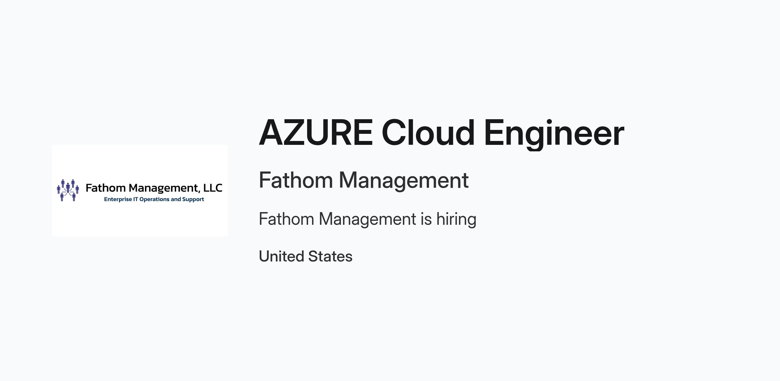Screen dimensions: 780x381
Task: Click the Enterprise IT Operations and Support tagline
Action: (154, 199)
